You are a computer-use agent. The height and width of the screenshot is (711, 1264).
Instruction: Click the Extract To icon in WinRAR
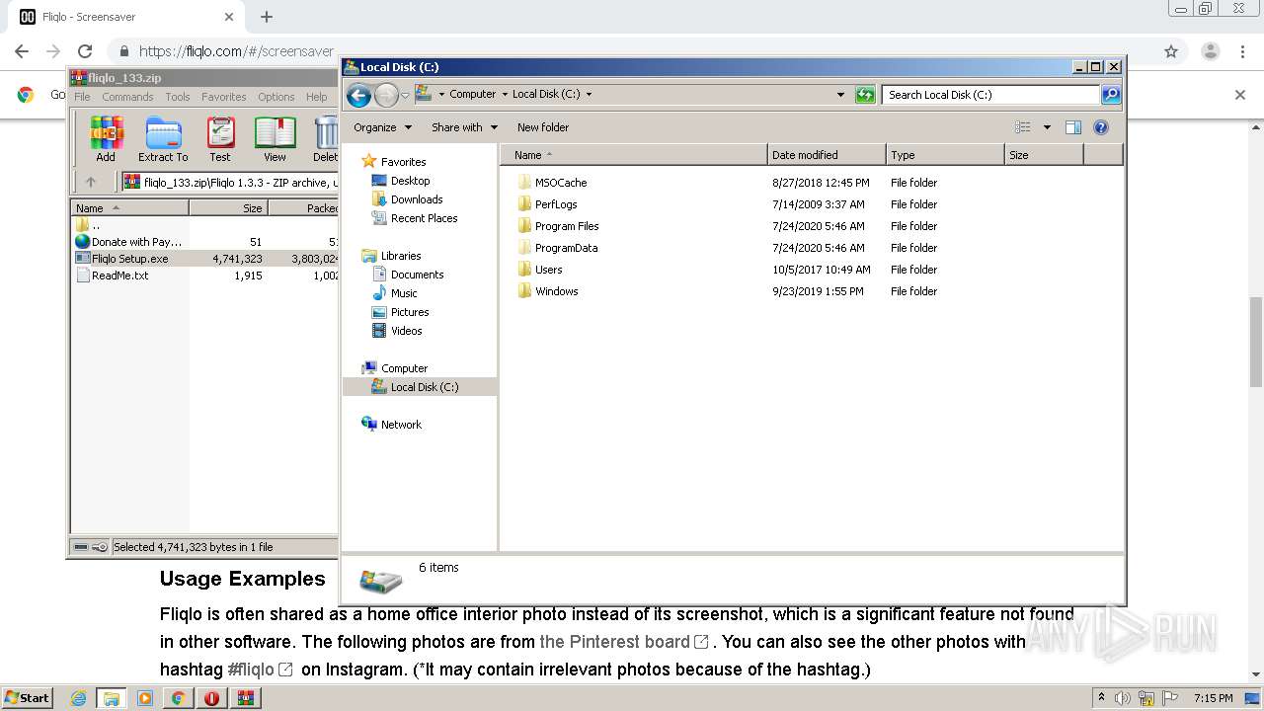[x=163, y=138]
